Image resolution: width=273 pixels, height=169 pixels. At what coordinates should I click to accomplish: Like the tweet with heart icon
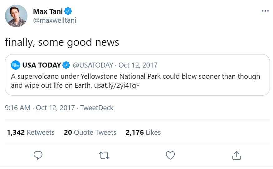click(x=170, y=155)
